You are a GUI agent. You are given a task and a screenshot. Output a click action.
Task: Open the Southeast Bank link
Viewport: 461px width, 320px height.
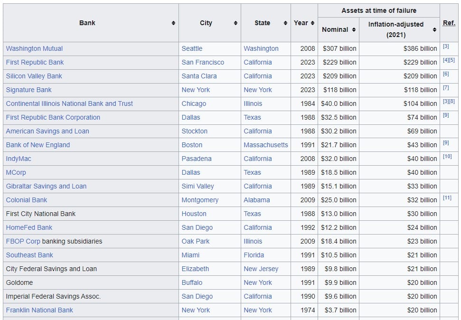click(x=29, y=255)
